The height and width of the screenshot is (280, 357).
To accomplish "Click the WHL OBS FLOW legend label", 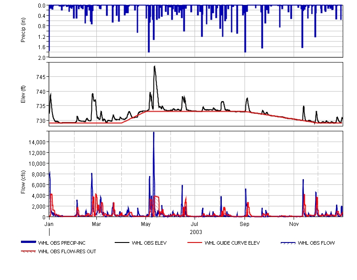I will pyautogui.click(x=316, y=243).
